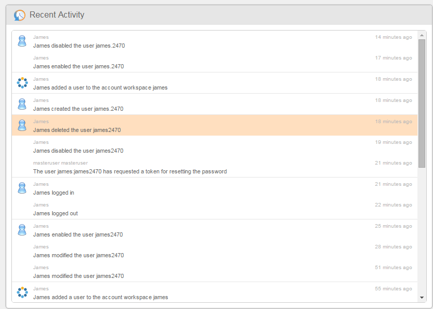Click user icon beside 'enabled the user james2470'

coord(22,230)
